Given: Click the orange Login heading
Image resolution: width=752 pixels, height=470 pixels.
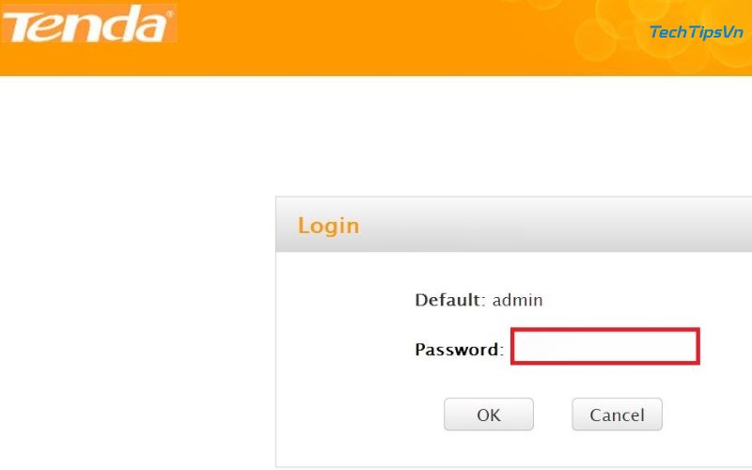Looking at the screenshot, I should click(328, 226).
